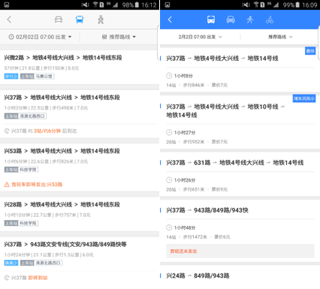Select the walking mode in left app
This screenshot has height=289, width=320.
coord(101,20)
